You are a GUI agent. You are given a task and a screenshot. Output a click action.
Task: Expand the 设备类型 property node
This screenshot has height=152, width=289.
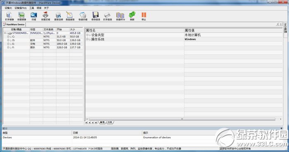[x=88, y=35]
